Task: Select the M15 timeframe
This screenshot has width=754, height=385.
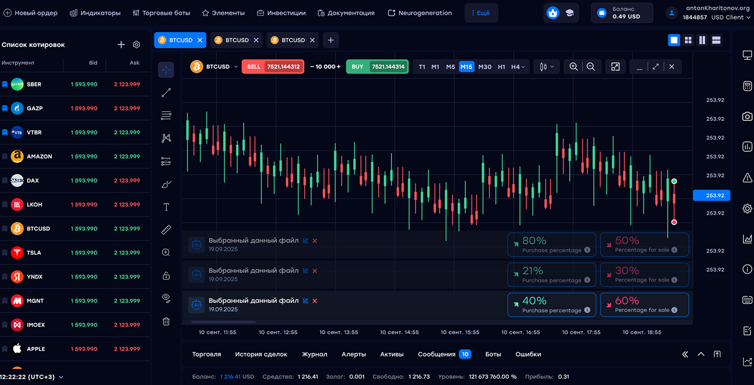Action: [466, 67]
